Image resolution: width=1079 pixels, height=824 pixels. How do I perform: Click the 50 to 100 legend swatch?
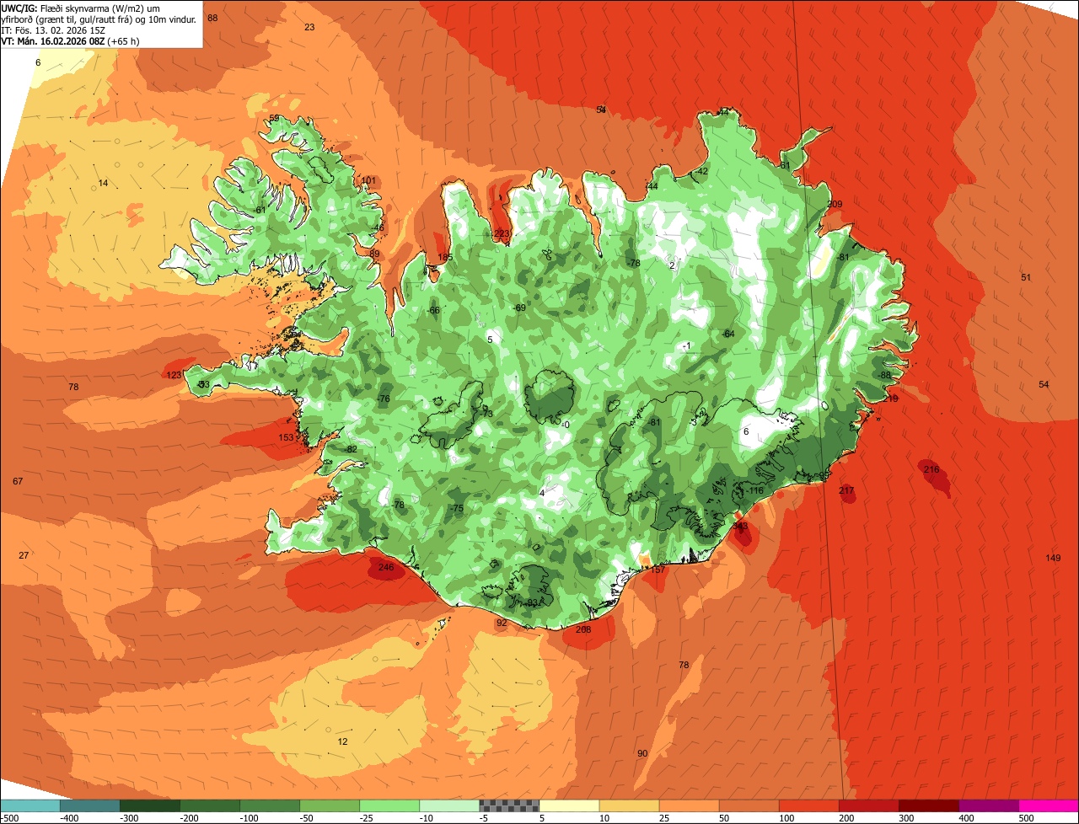click(x=749, y=806)
